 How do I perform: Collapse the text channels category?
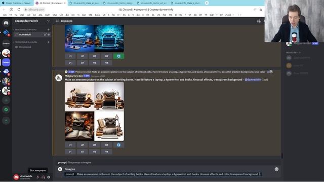pos(25,29)
